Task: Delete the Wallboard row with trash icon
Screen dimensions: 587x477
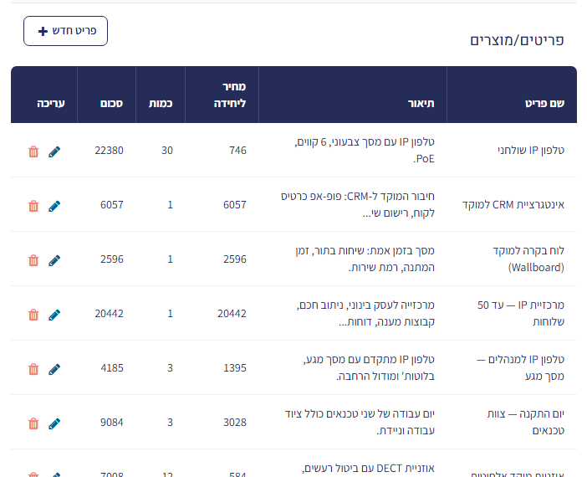Action: (33, 260)
